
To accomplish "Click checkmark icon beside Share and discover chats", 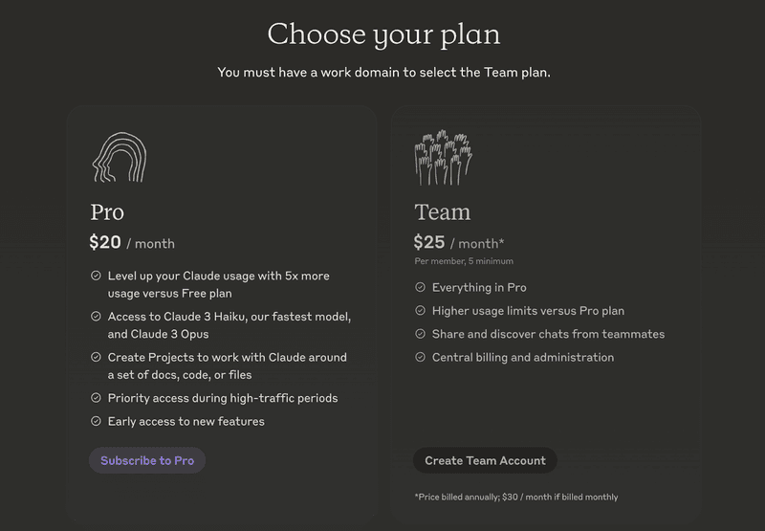I will click(x=420, y=334).
